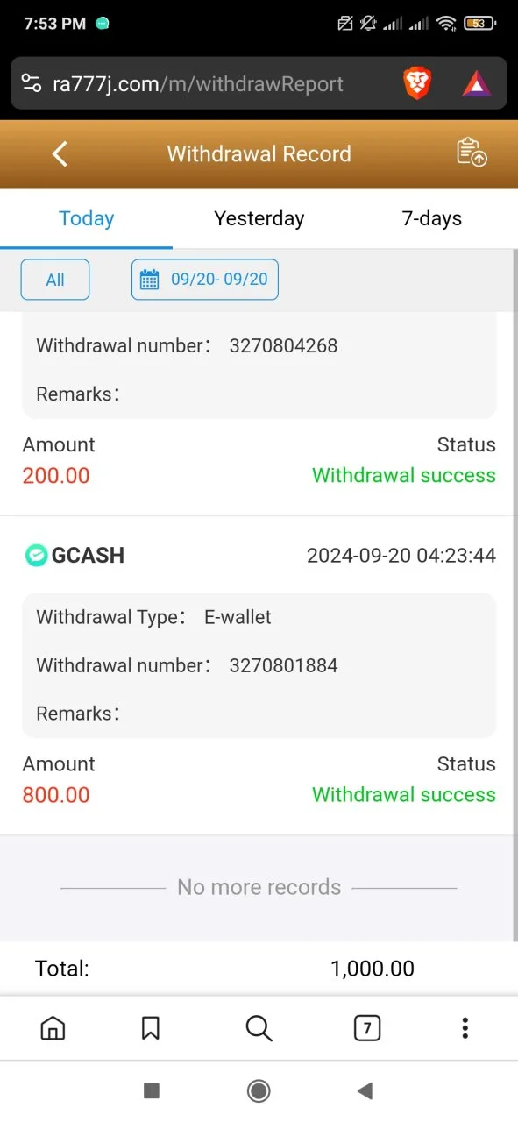Go to browser home icon
Viewport: 518px width, 1122px height.
53,1028
